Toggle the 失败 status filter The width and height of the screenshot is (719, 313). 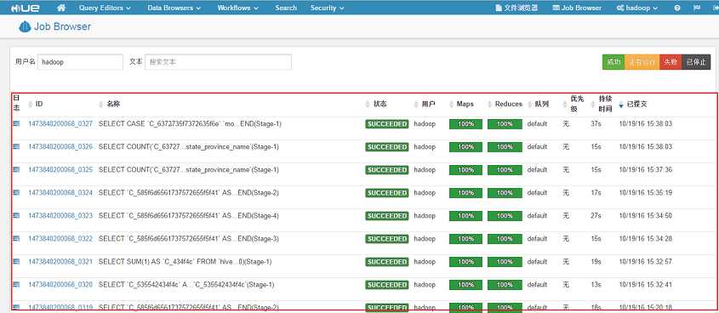[670, 62]
